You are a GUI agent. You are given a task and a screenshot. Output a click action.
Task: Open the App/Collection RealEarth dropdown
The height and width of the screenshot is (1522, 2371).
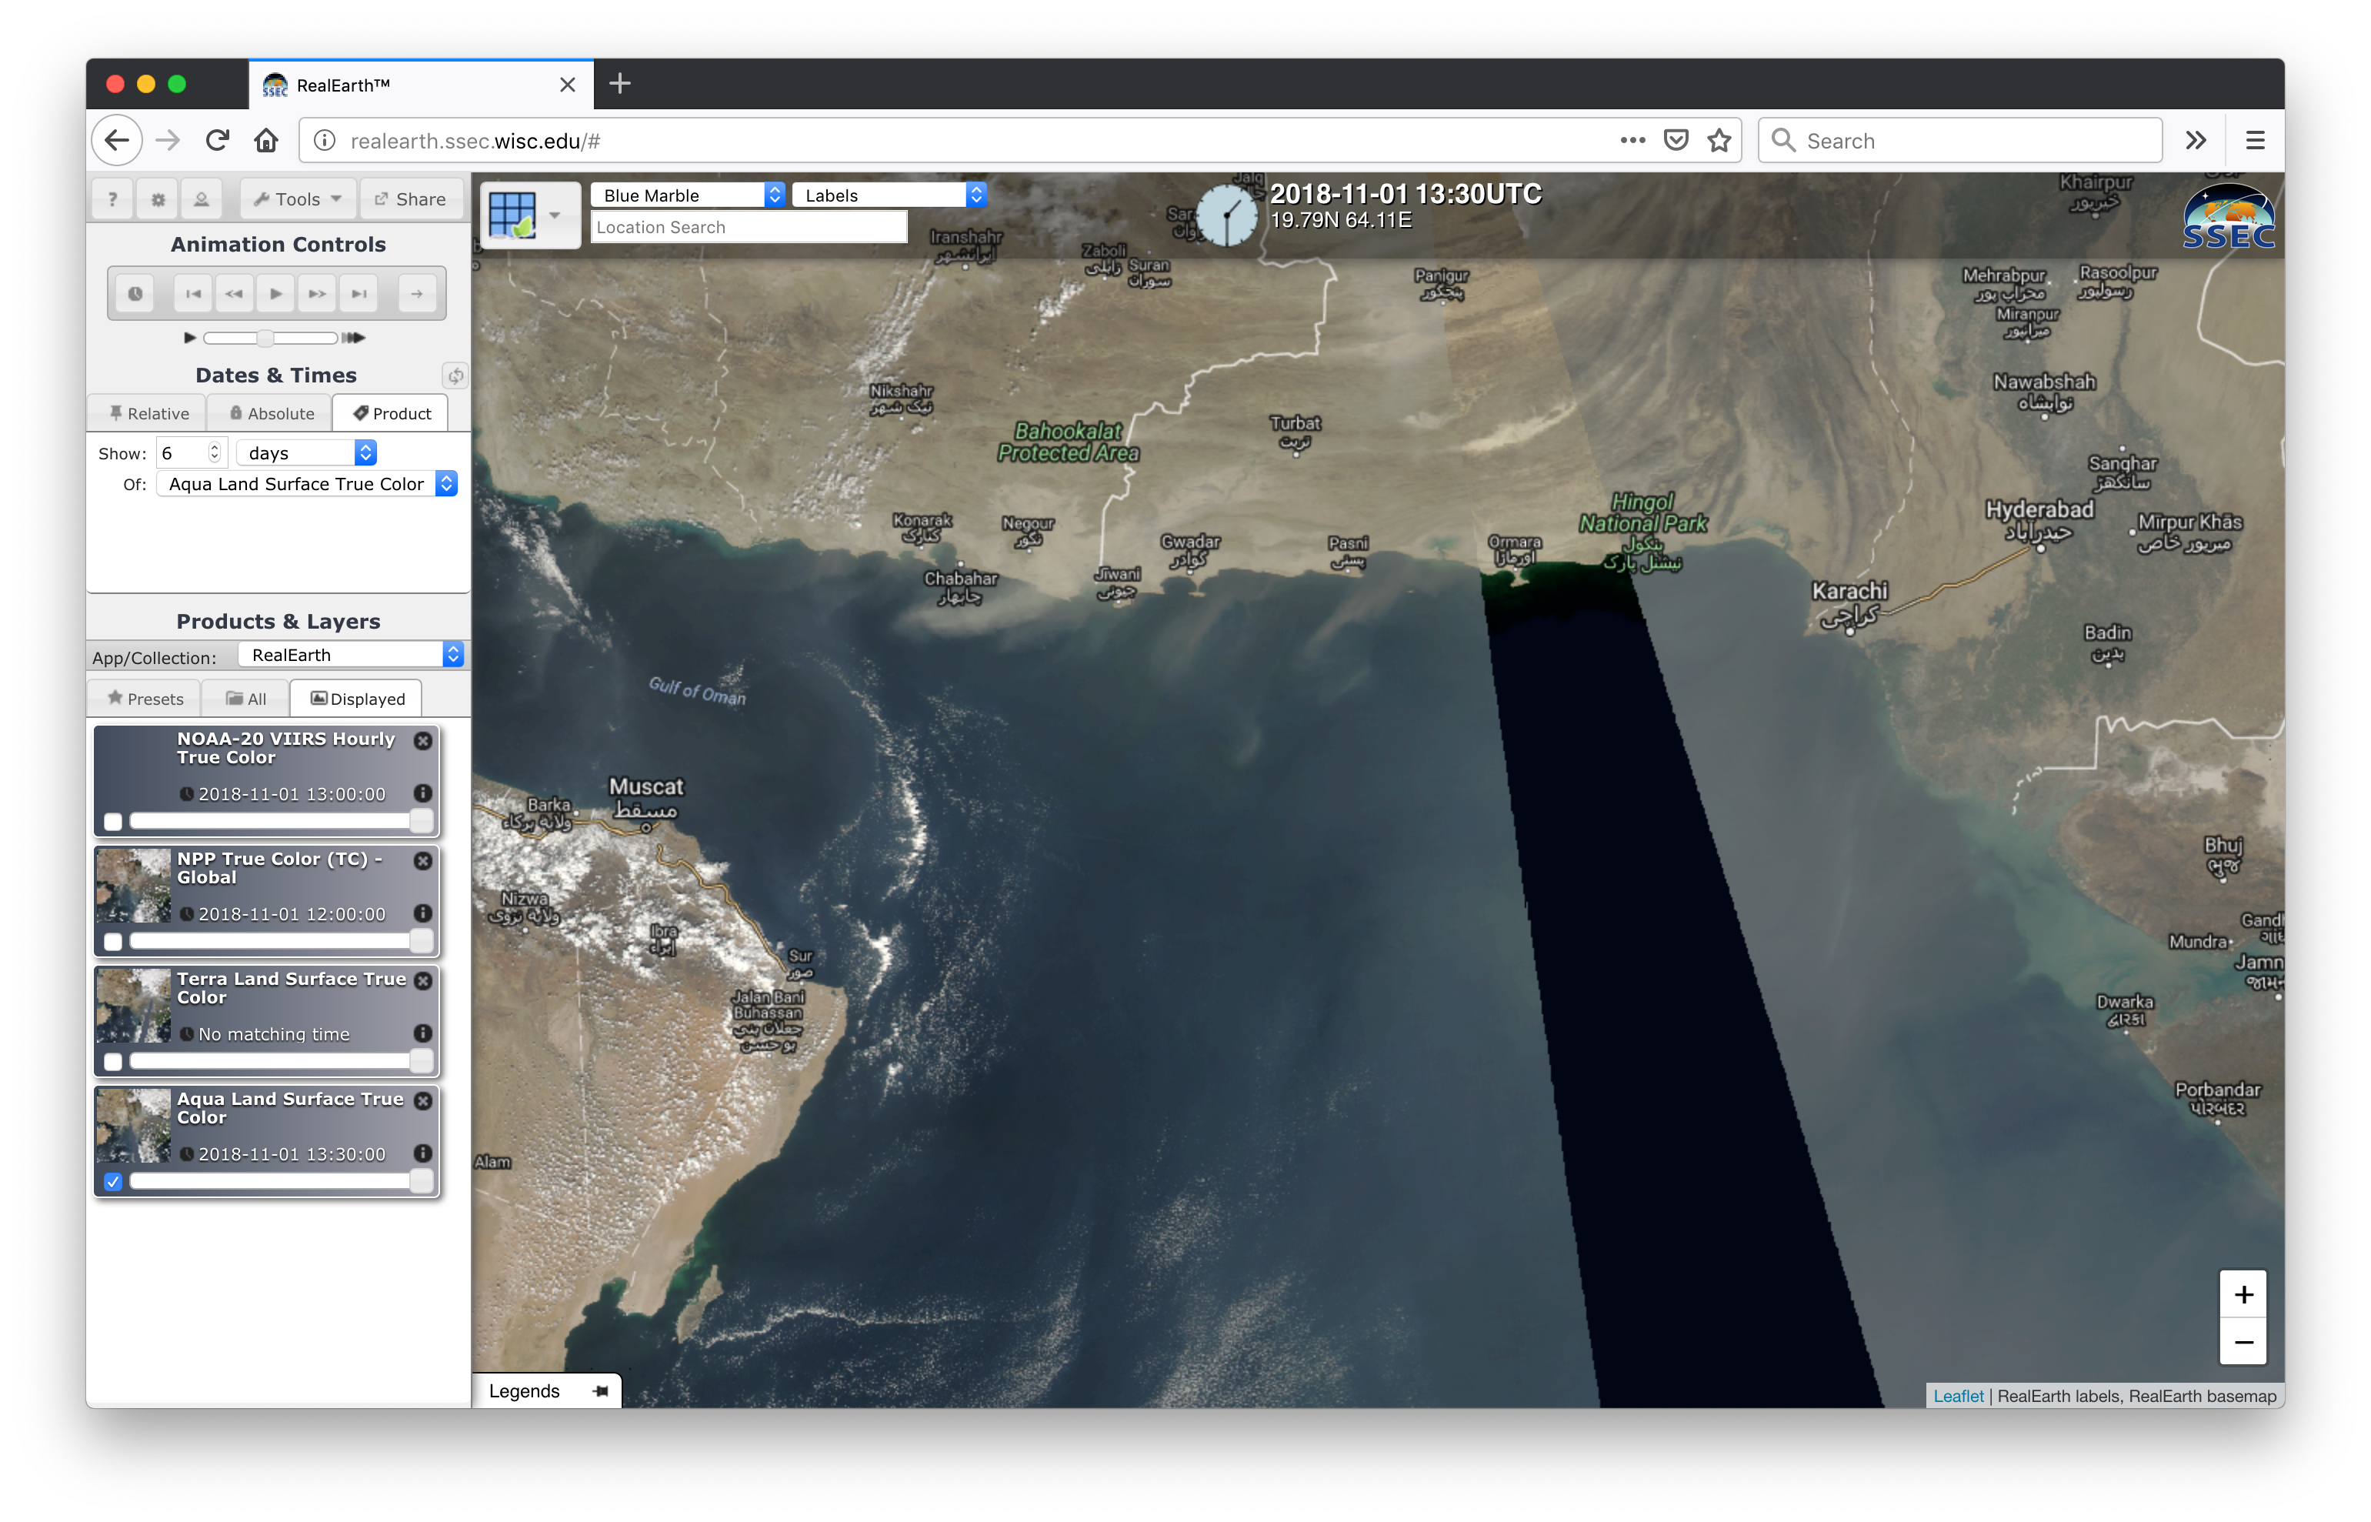pos(351,654)
